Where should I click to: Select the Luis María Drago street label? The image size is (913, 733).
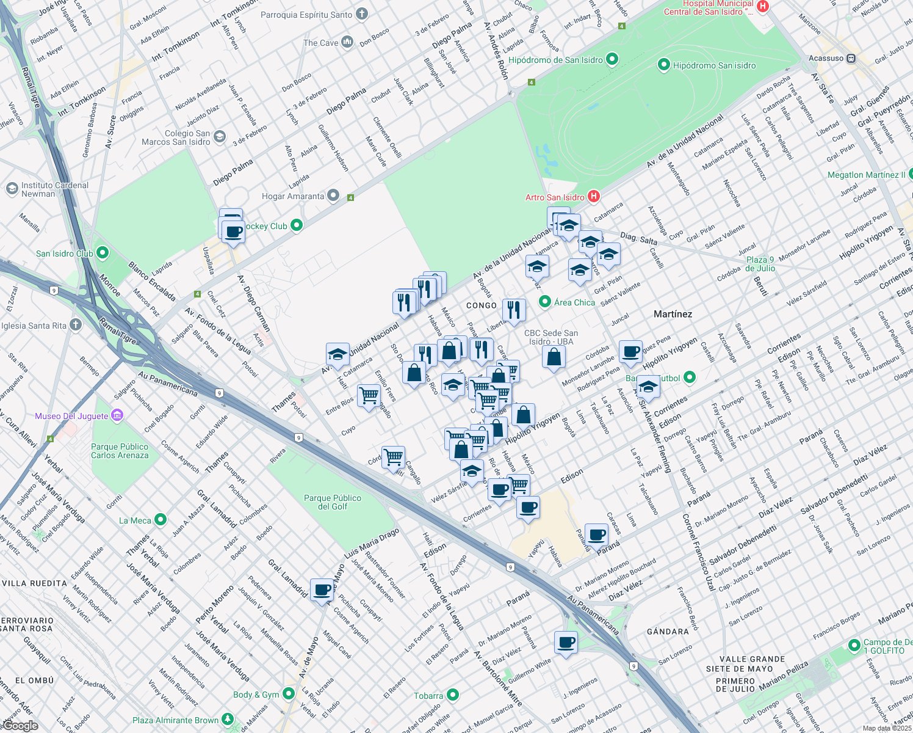point(372,544)
